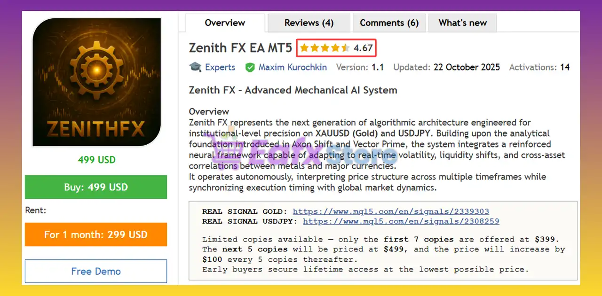Click the Zenith FX EA MT5 title

click(x=240, y=48)
